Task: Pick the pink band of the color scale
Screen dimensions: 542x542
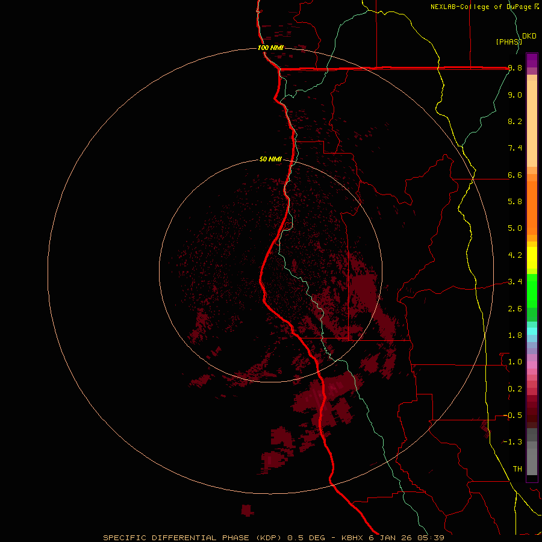Action: [532, 365]
